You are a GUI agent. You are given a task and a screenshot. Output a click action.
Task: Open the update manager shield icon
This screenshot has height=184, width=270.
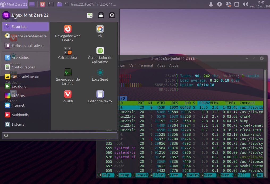click(228, 4)
